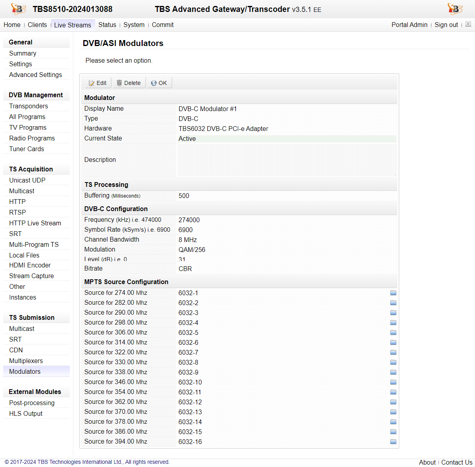Confirm with the OK button
Screen dimensions: 475x467
pyautogui.click(x=159, y=83)
